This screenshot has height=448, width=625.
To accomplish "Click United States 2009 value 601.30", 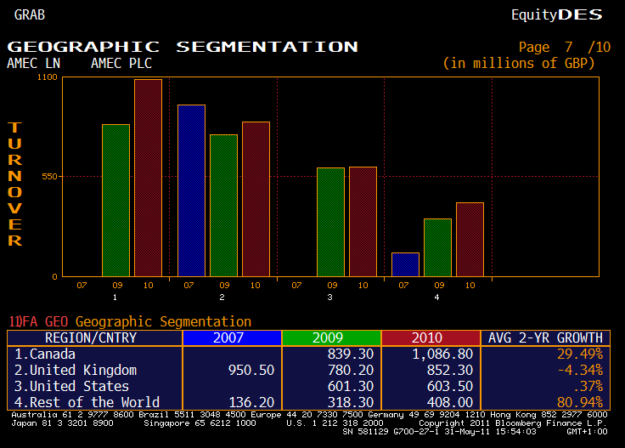I will tap(351, 386).
